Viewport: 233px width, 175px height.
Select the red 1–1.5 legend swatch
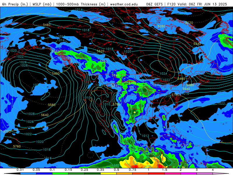[157, 174]
